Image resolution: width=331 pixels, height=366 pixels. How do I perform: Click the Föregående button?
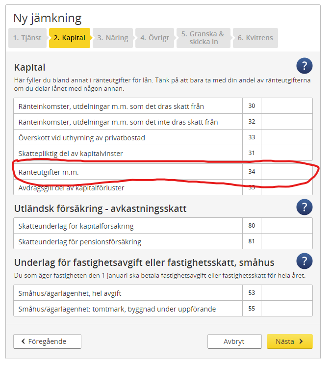pos(47,341)
